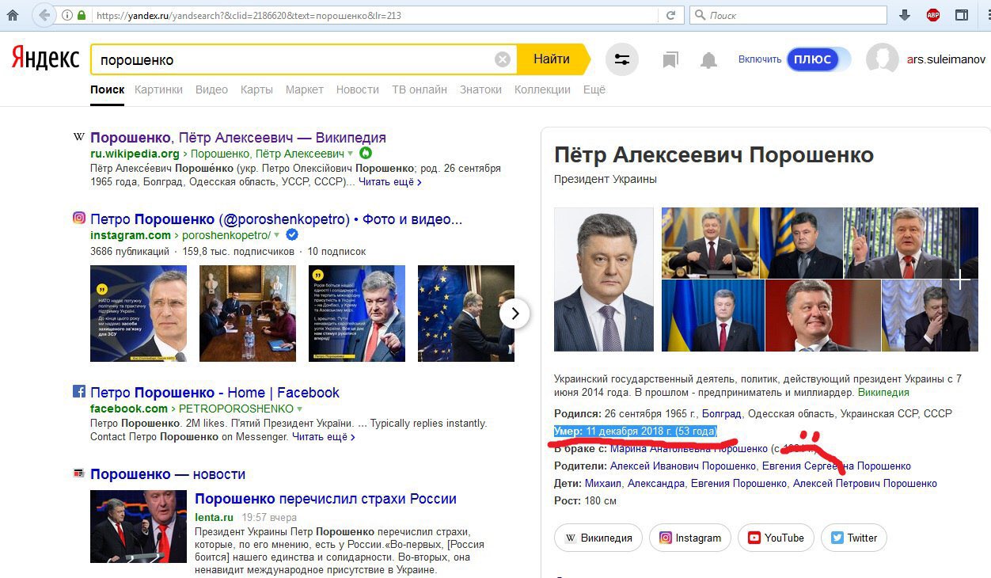
Task: Open the ТВ онлайн tab
Action: (x=420, y=89)
